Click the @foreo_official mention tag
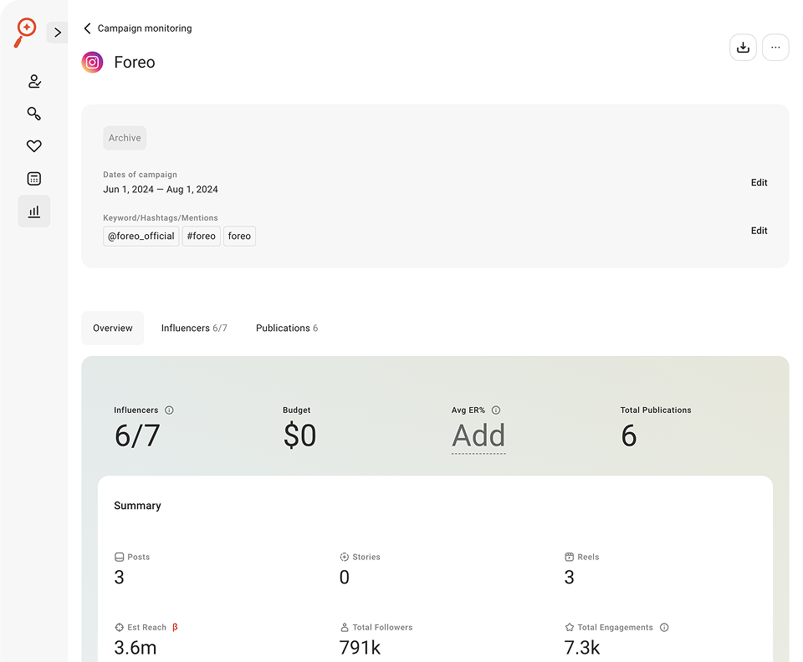The image size is (803, 662). pyautogui.click(x=141, y=237)
